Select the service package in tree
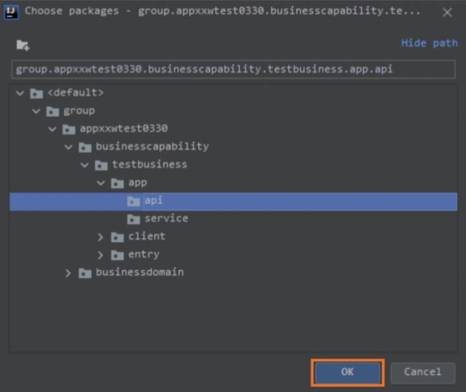 click(x=166, y=219)
